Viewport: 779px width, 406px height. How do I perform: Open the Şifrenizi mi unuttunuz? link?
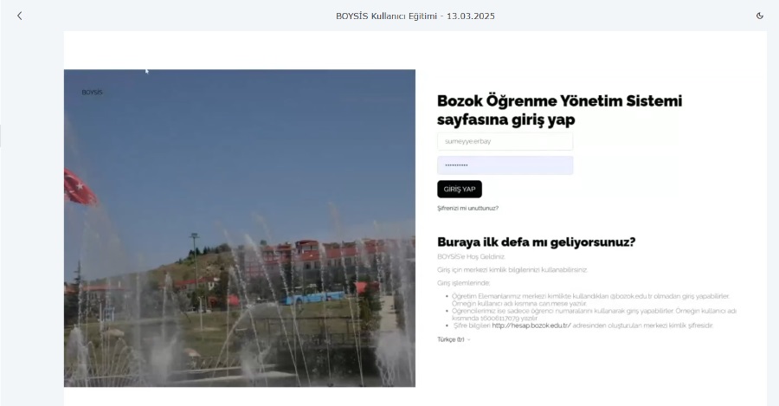pos(467,209)
